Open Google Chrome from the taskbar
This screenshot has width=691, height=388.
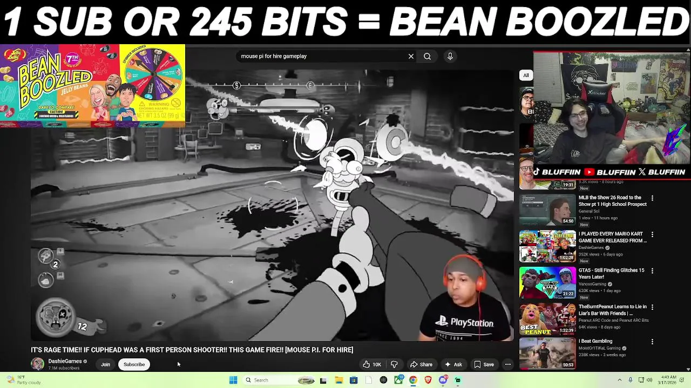coord(413,380)
